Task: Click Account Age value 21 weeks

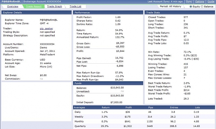Action: [46, 63]
